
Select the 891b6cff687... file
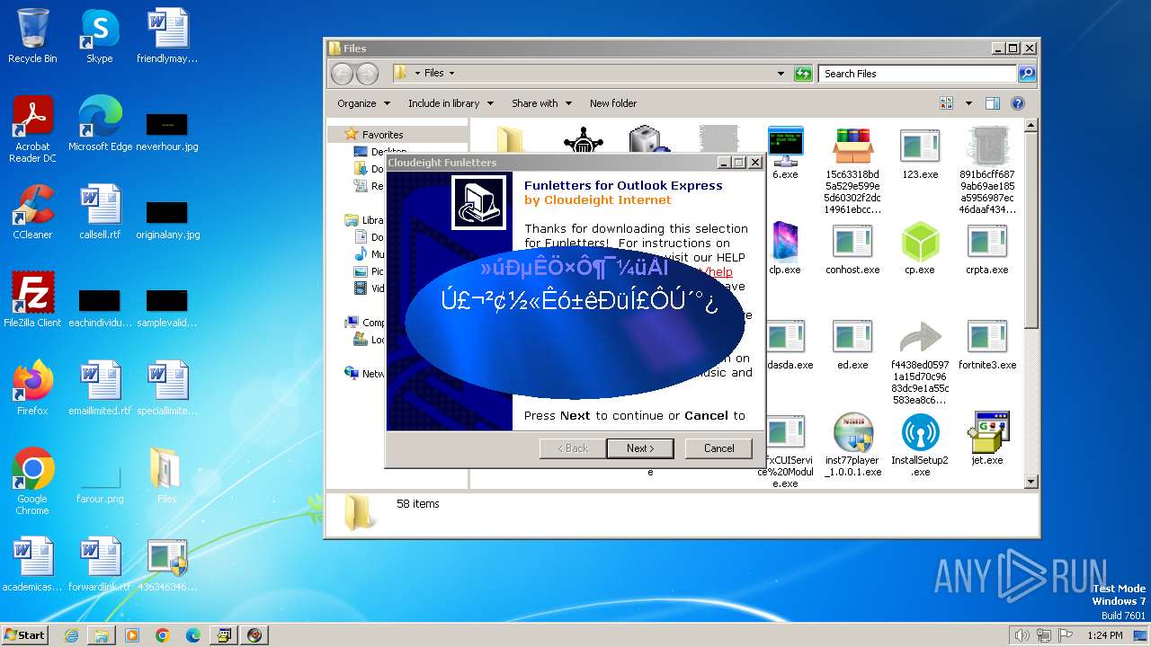(x=987, y=171)
